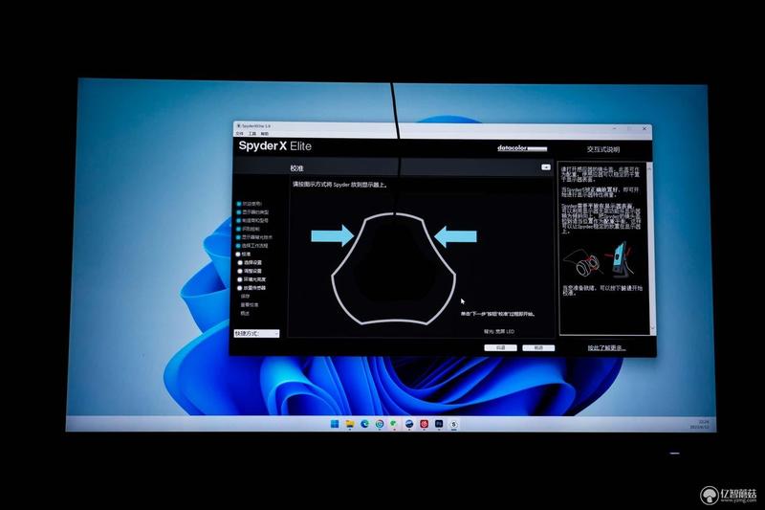
Task: Go to the 欢迎使用 step
Action: point(250,204)
